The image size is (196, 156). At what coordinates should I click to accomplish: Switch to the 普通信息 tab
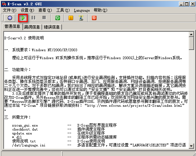pos(12,26)
